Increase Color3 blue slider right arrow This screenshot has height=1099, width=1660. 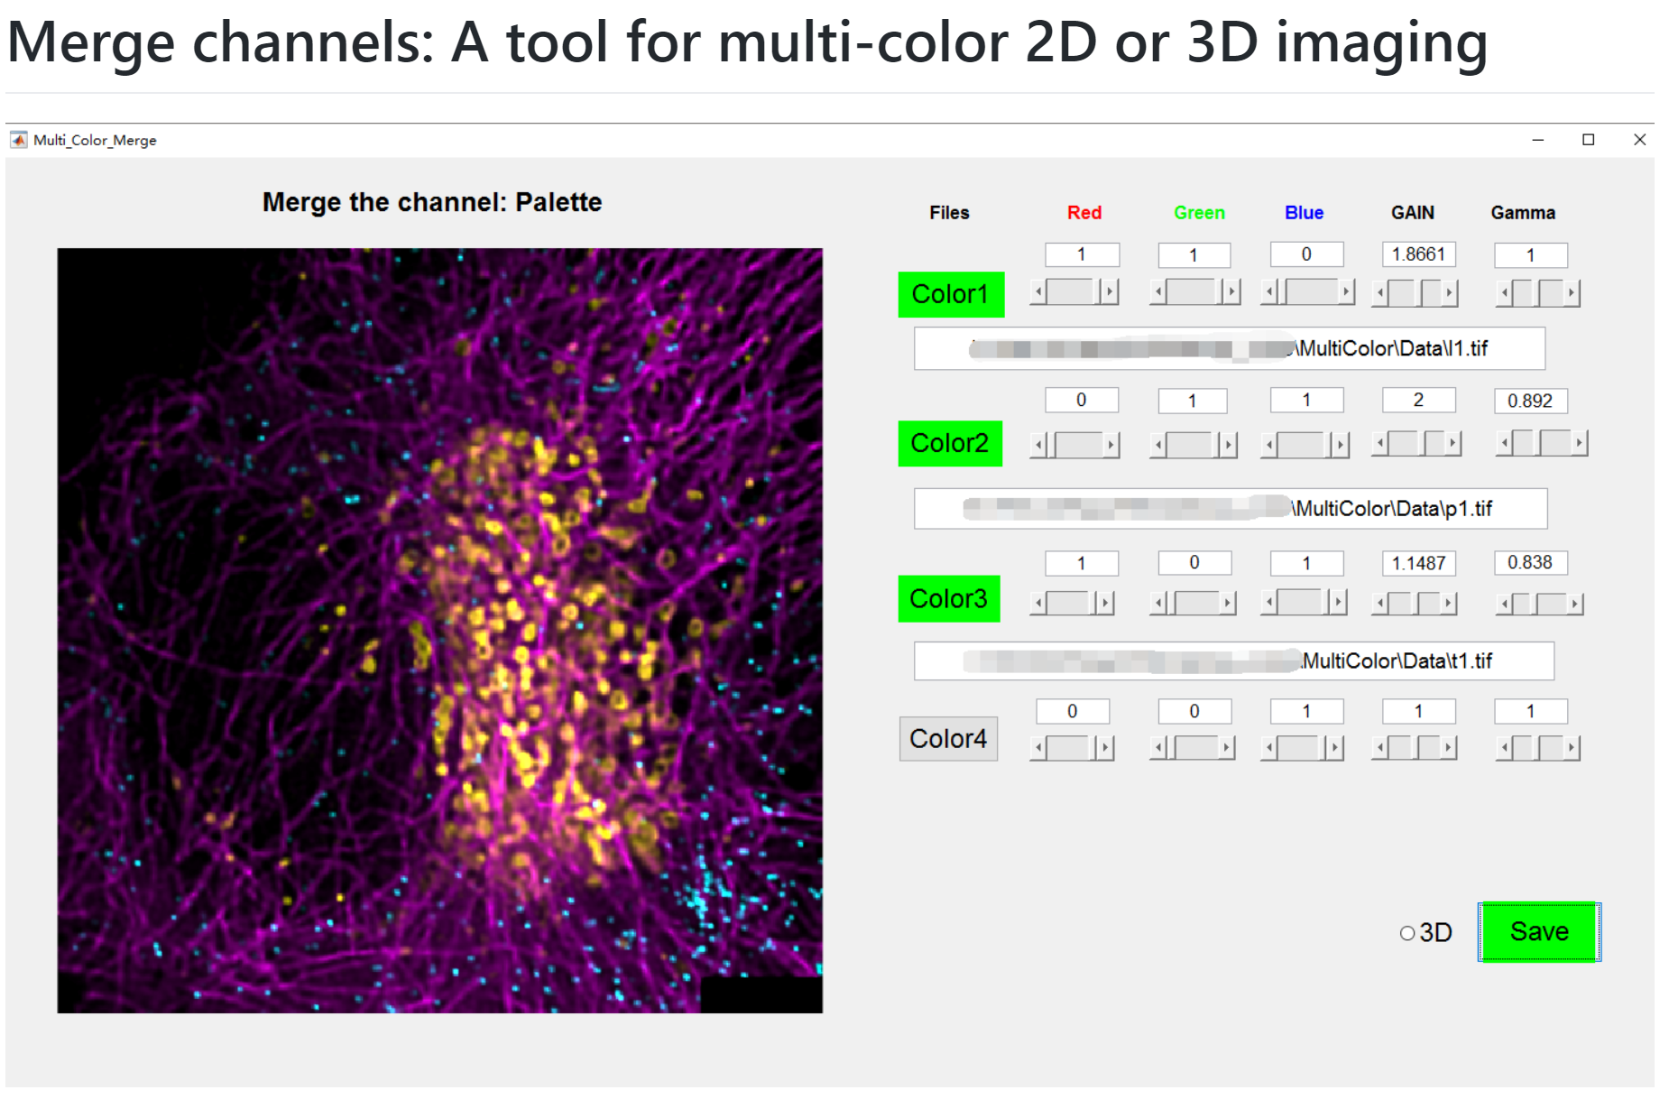[x=1339, y=602]
